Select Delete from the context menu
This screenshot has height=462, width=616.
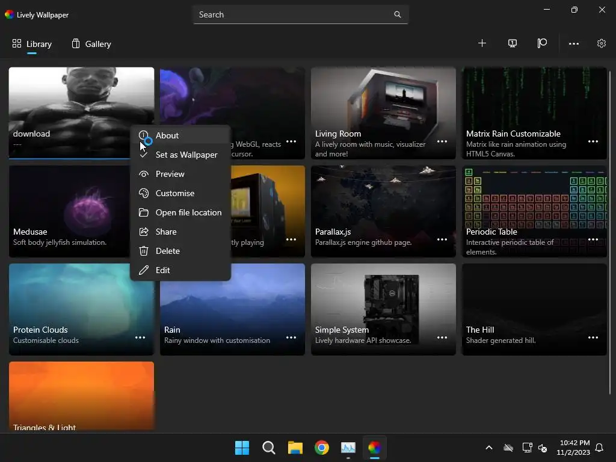coord(180,251)
